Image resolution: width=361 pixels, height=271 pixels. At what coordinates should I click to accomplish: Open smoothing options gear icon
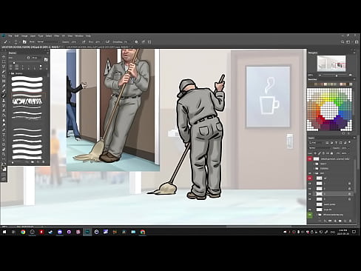pos(136,42)
